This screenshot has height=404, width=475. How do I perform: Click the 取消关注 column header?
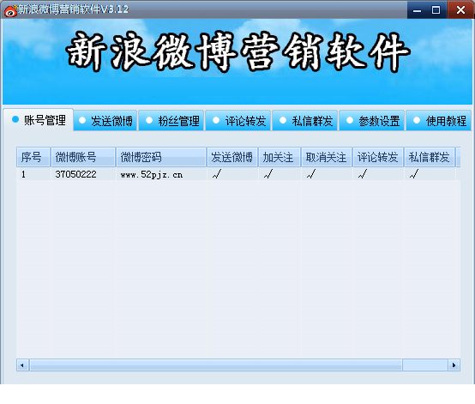click(x=327, y=157)
